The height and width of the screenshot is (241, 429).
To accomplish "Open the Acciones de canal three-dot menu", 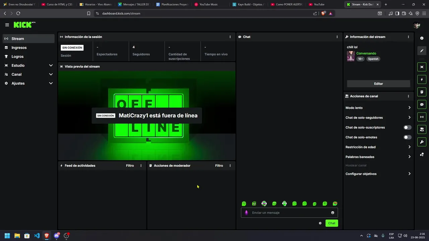I will tap(408, 96).
